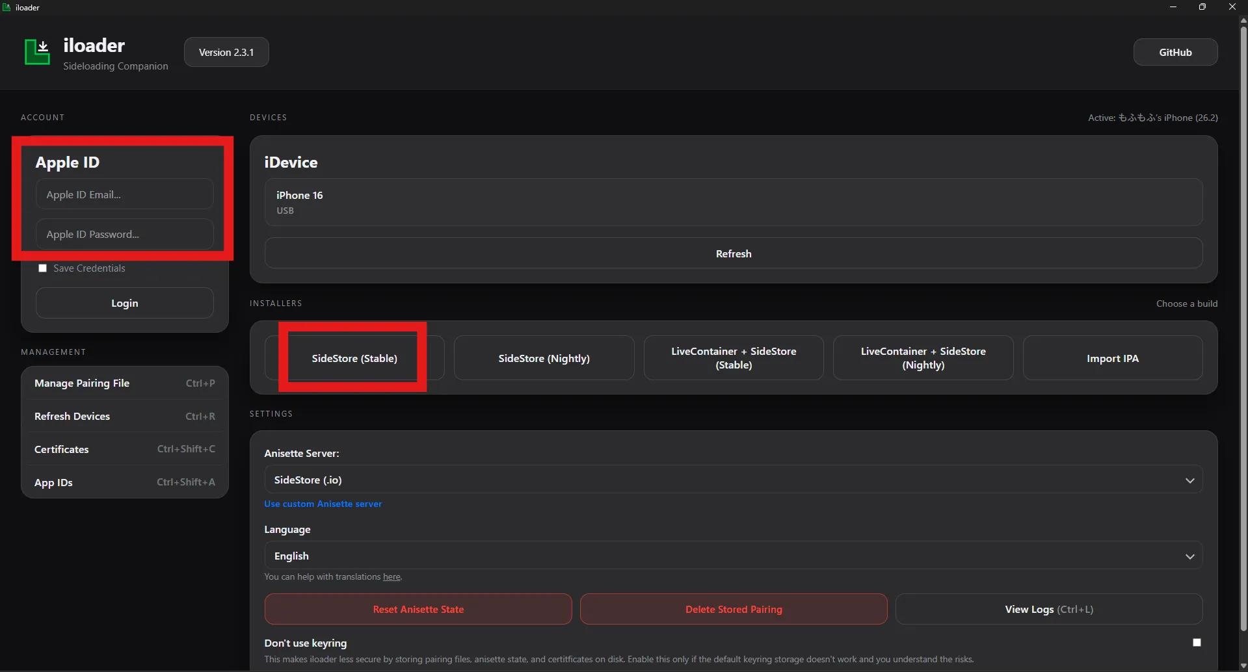Image resolution: width=1248 pixels, height=672 pixels.
Task: Open the translations 'here' link
Action: tap(392, 576)
